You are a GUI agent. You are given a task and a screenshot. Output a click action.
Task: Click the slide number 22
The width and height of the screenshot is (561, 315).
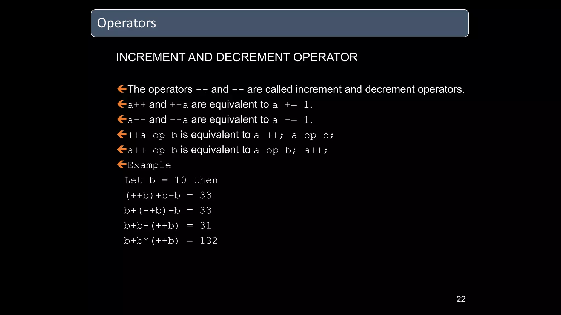click(x=461, y=299)
